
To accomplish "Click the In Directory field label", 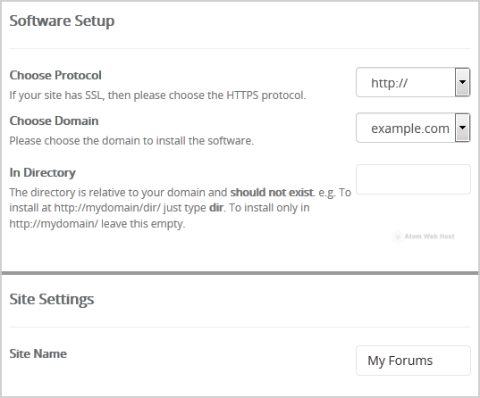I will 42,172.
